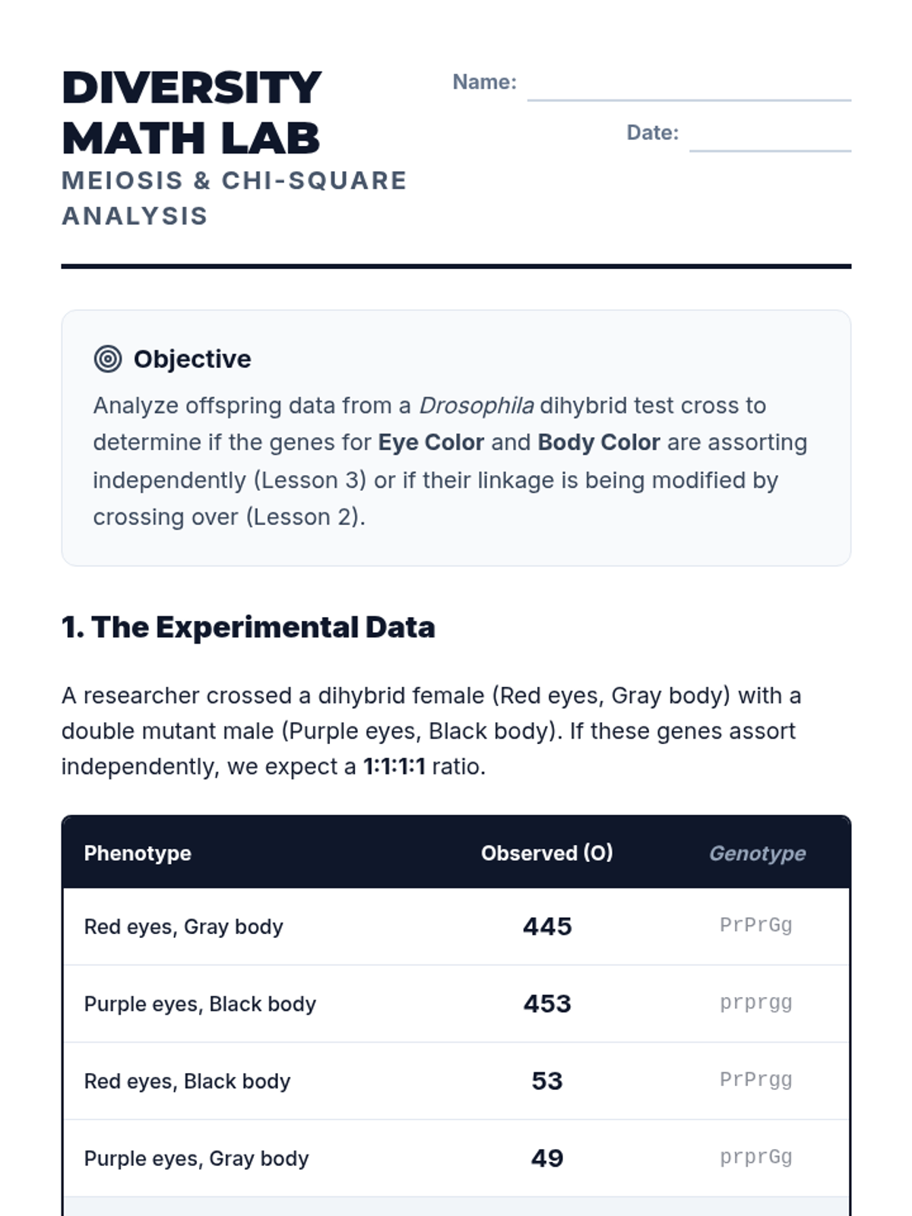Click the italic Drosophila word

point(477,405)
